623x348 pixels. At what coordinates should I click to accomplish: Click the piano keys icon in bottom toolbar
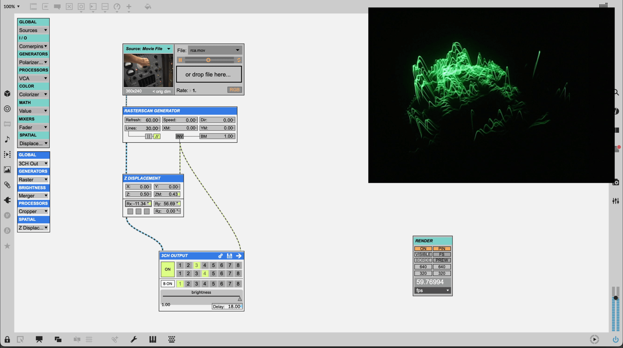click(x=153, y=339)
